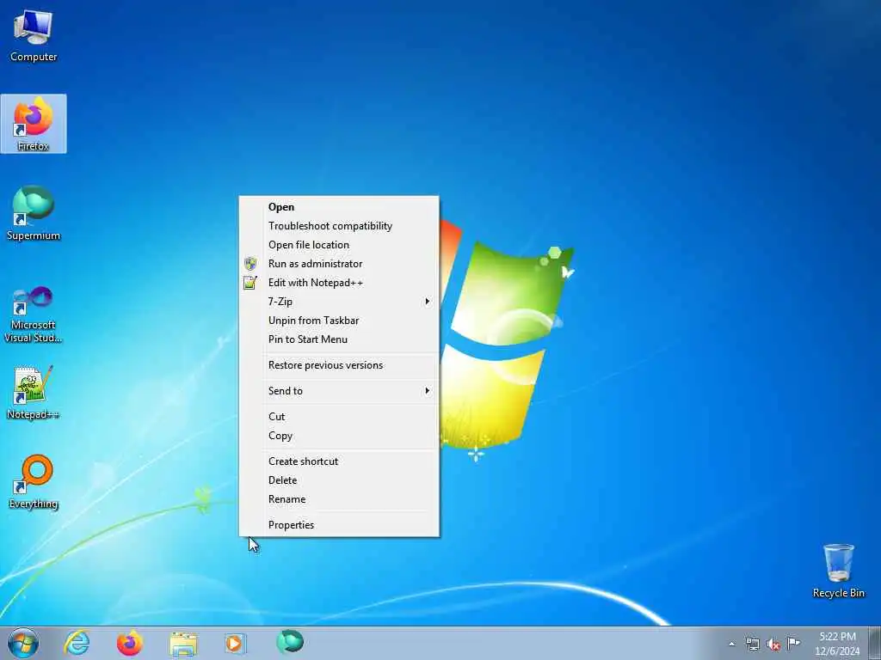Choose Copy in the context menu
This screenshot has width=881, height=660.
point(339,436)
